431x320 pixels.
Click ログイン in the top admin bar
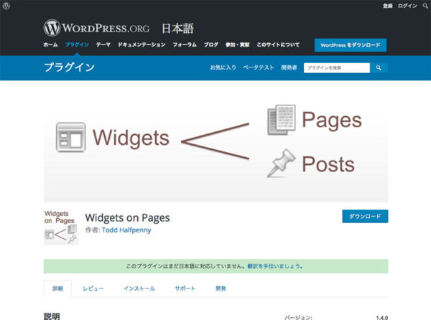407,6
